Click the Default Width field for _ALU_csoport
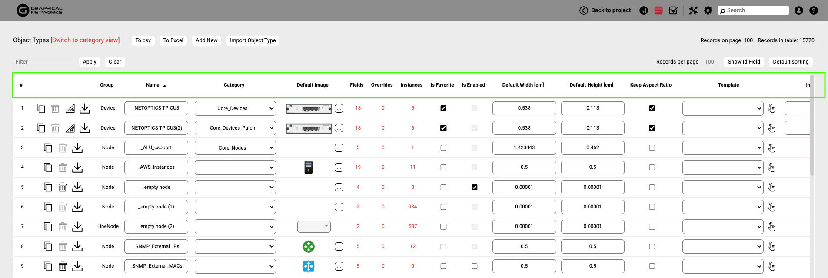The width and height of the screenshot is (828, 278). (524, 148)
